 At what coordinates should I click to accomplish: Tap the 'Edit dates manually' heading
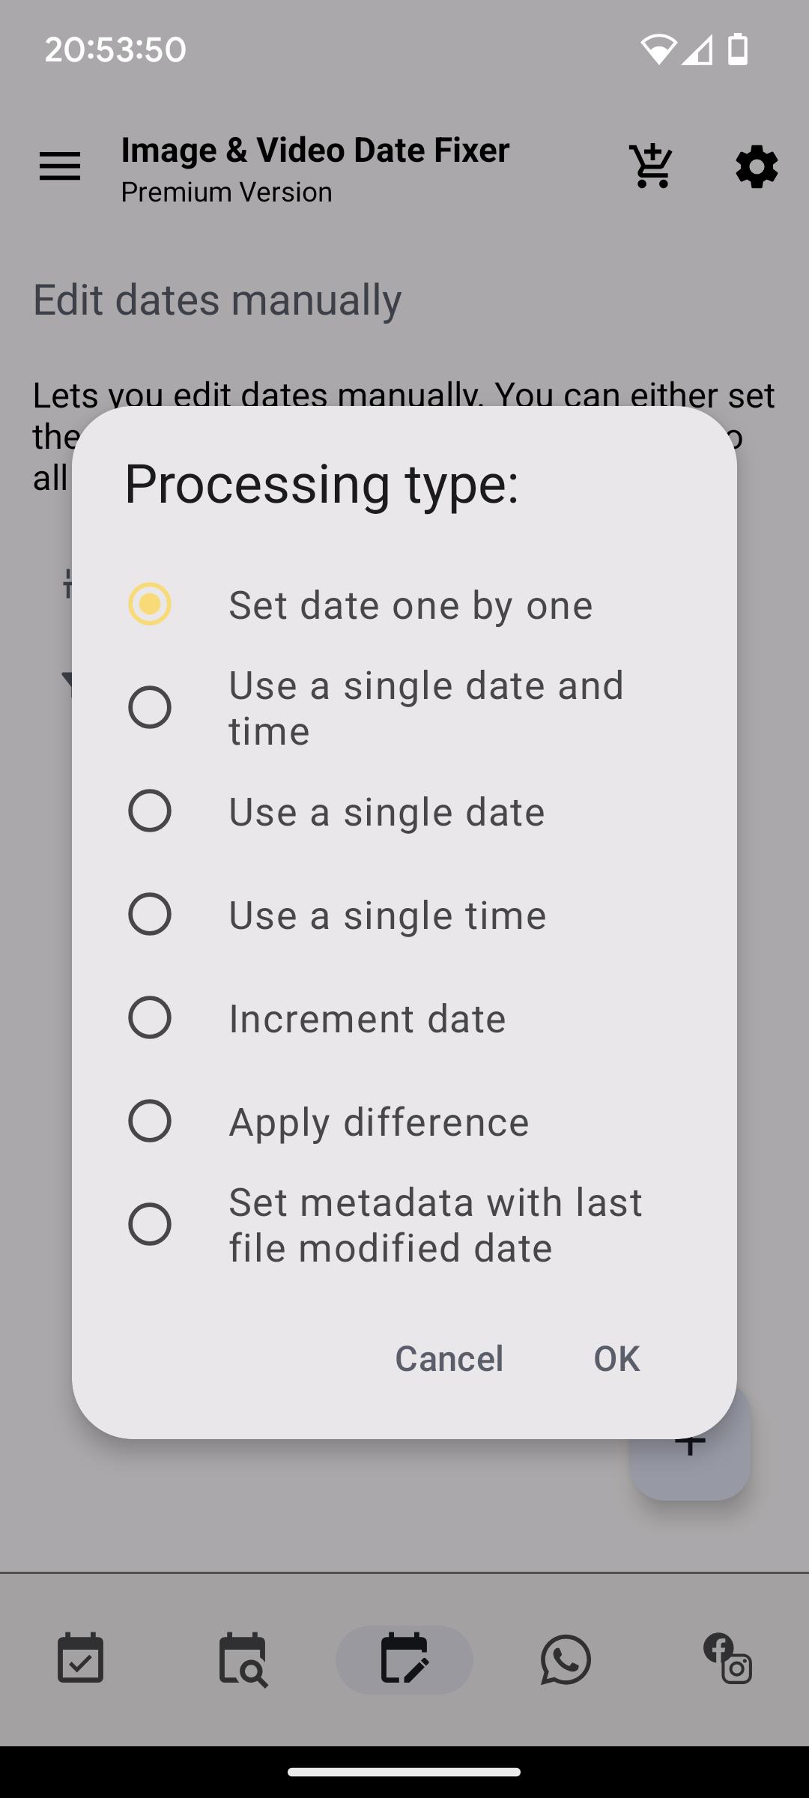tap(217, 300)
